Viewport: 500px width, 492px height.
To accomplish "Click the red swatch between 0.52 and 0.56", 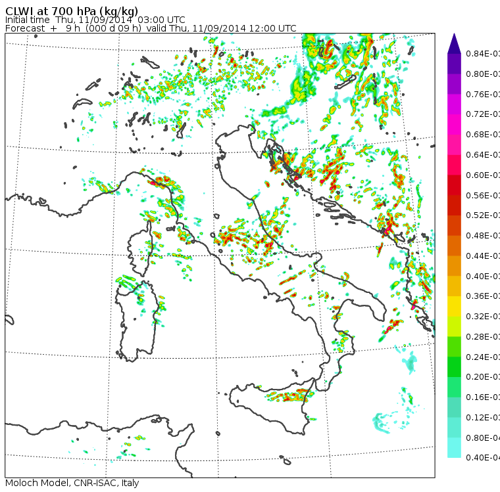I will pos(454,205).
